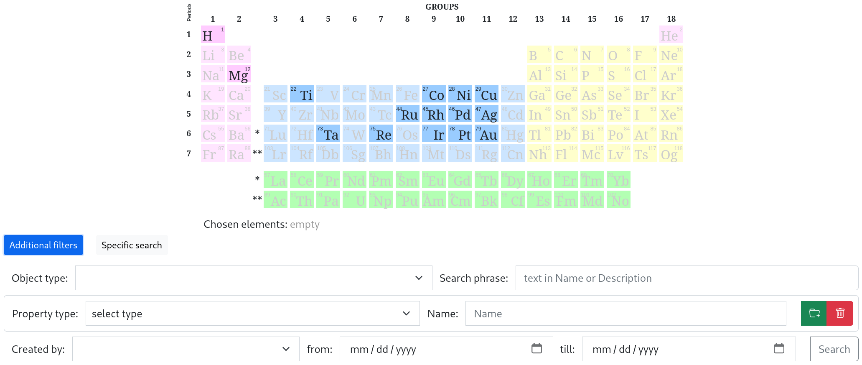The image size is (862, 365).
Task: Click the green add-folder icon button
Action: click(x=814, y=313)
